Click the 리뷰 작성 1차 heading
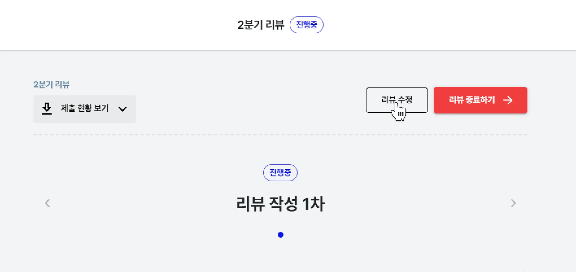The width and height of the screenshot is (576, 272). (x=280, y=204)
